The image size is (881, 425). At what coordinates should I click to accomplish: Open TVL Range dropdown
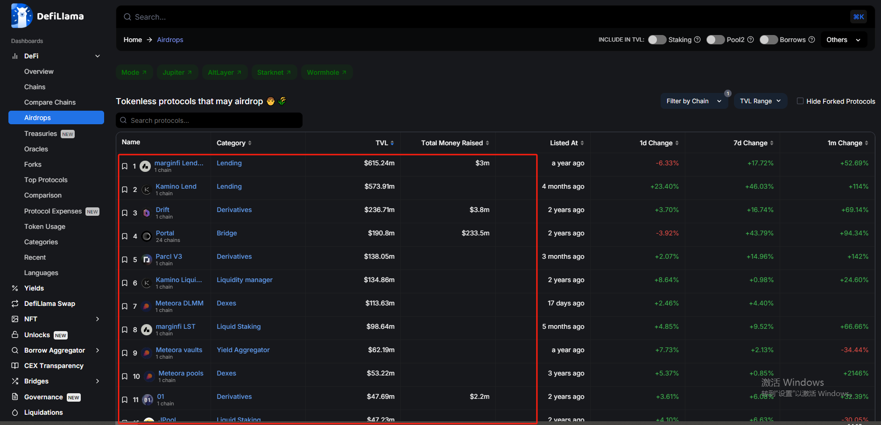760,101
